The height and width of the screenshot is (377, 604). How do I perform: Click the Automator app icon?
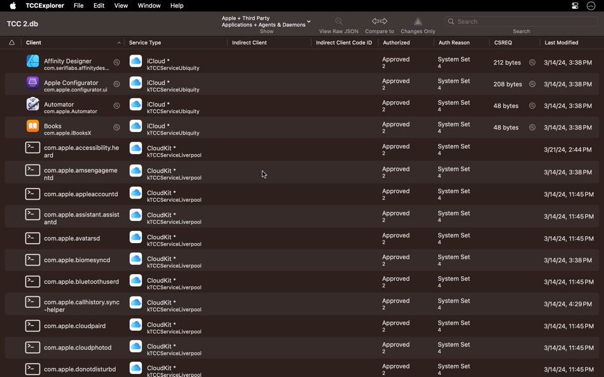point(32,104)
